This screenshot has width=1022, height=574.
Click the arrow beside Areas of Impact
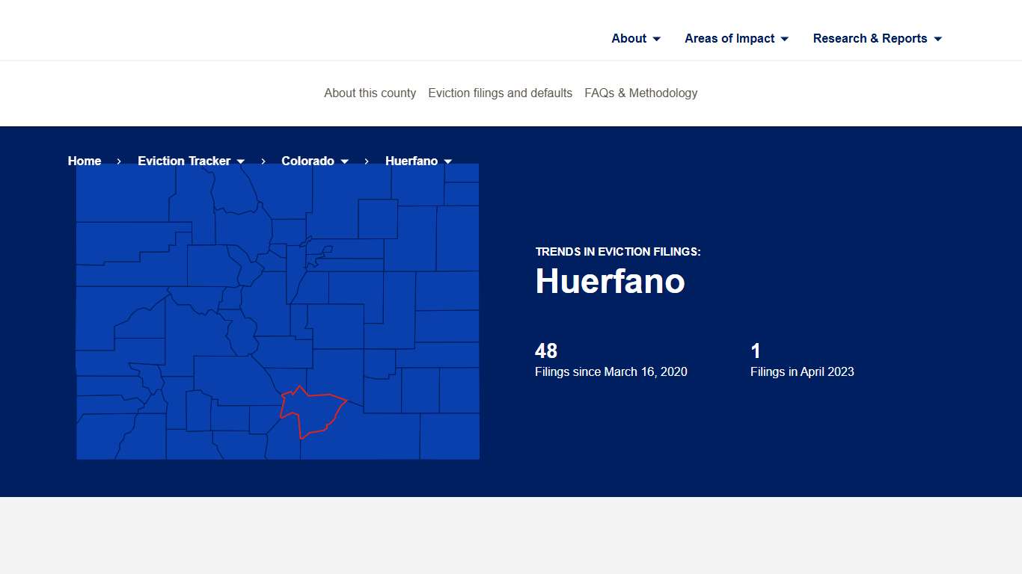pos(785,39)
